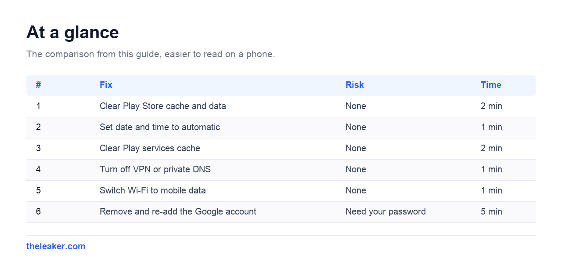562x262 pixels.
Task: Click 'Clear Play Store cache and data'
Action: coord(163,106)
